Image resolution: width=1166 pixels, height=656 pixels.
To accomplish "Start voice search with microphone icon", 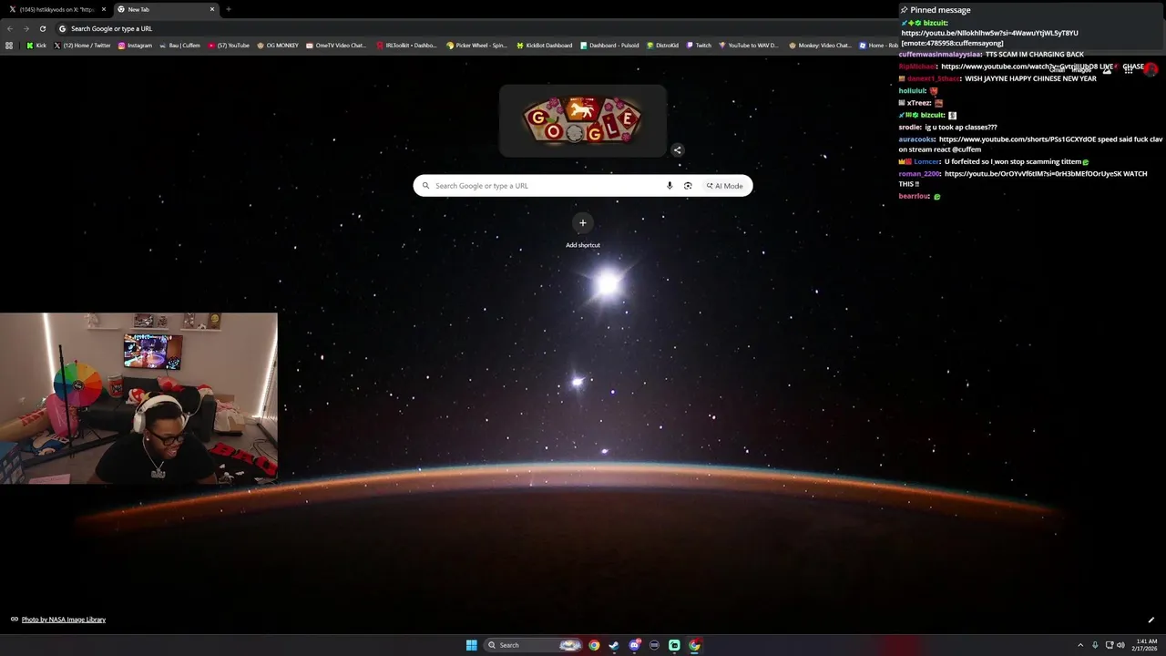I will (x=670, y=186).
